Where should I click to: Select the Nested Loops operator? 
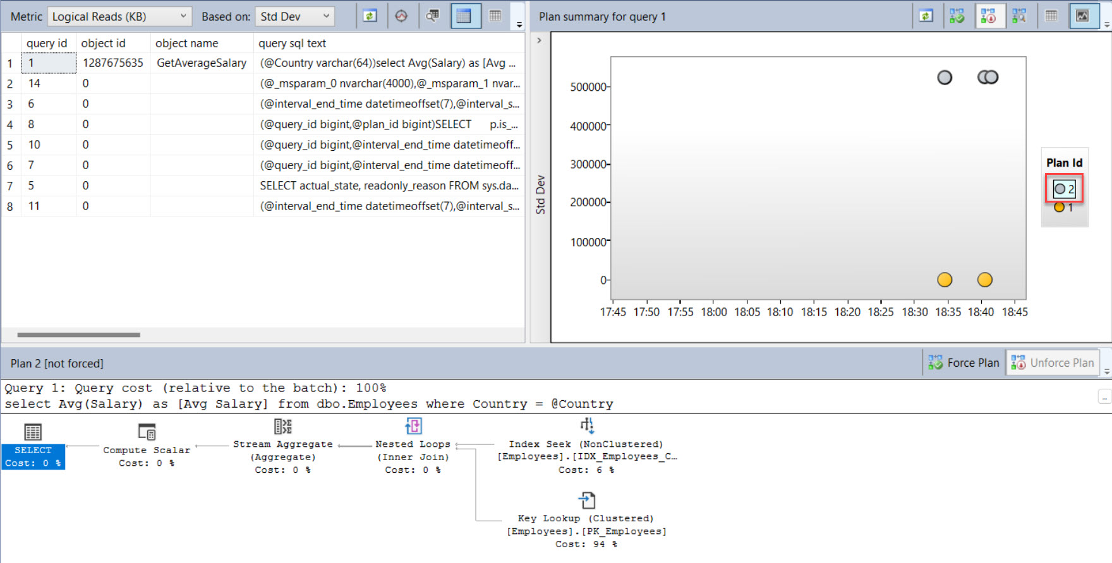point(413,446)
